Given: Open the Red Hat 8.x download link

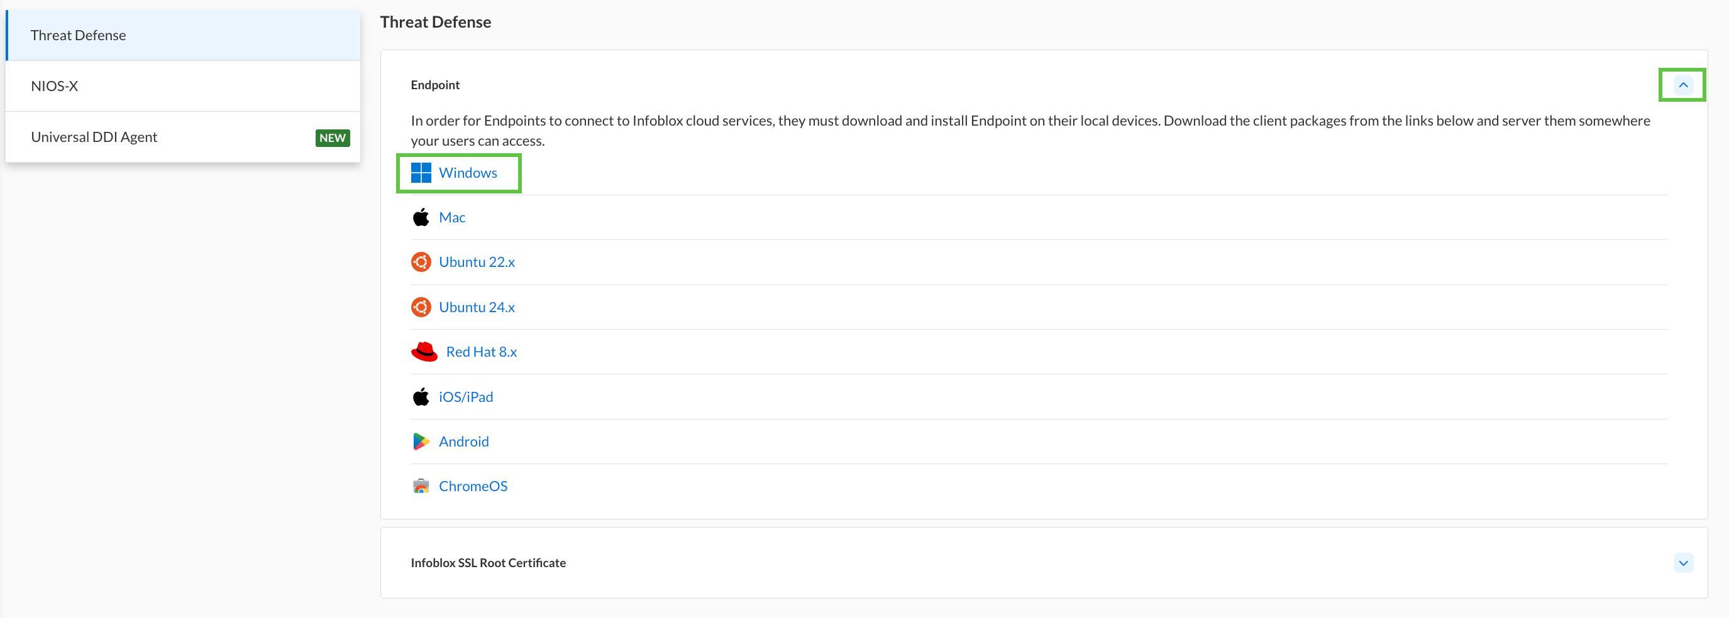Looking at the screenshot, I should click(x=481, y=352).
